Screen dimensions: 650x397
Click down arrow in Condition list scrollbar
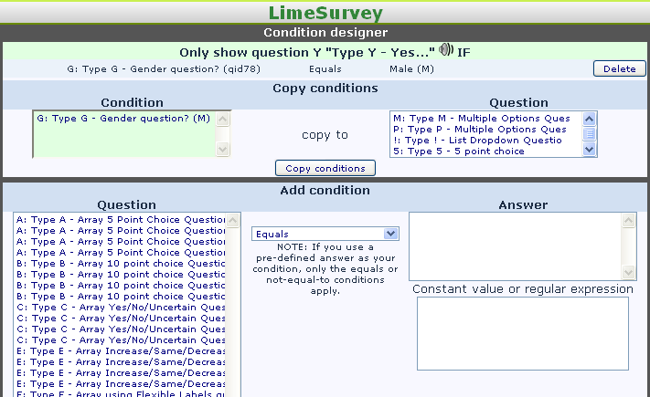point(224,150)
